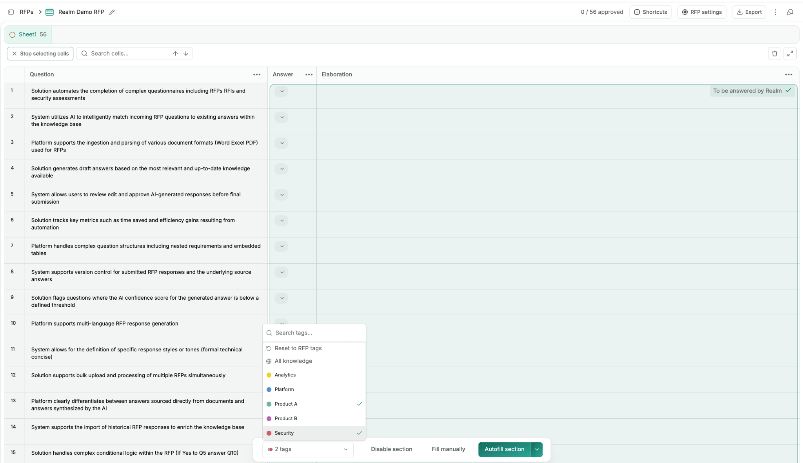Open answer dropdown for row 2
Viewport: 803px width, 463px height.
(282, 117)
